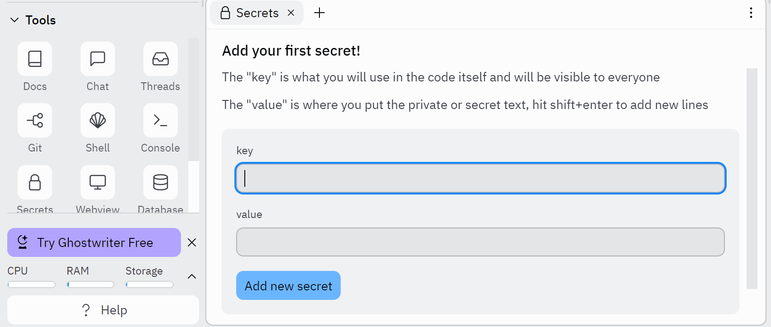Launch the Shell tool

(x=98, y=121)
